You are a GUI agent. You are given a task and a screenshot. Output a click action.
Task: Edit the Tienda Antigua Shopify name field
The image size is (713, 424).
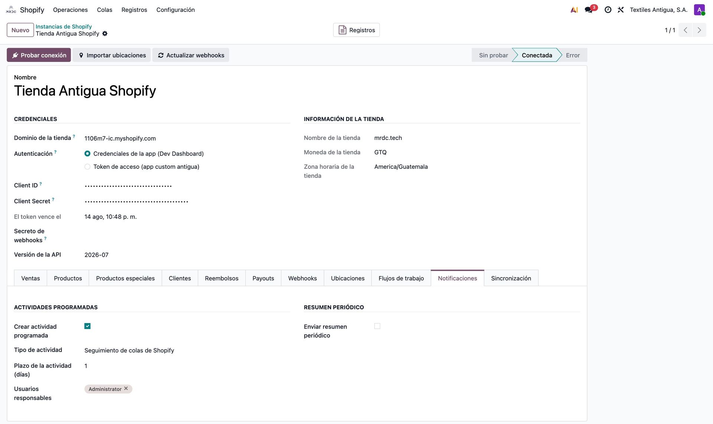(297, 91)
